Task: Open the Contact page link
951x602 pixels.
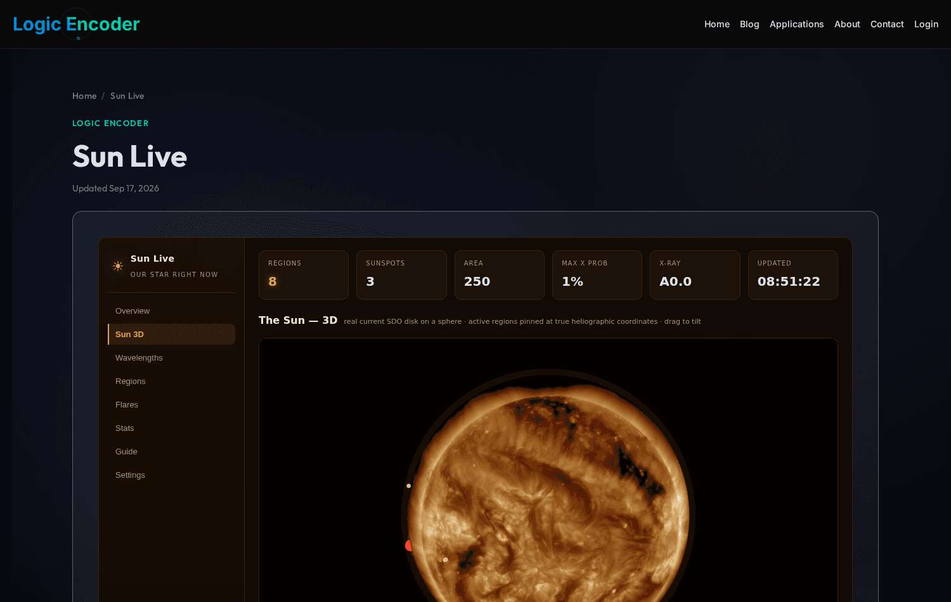Action: coord(887,24)
